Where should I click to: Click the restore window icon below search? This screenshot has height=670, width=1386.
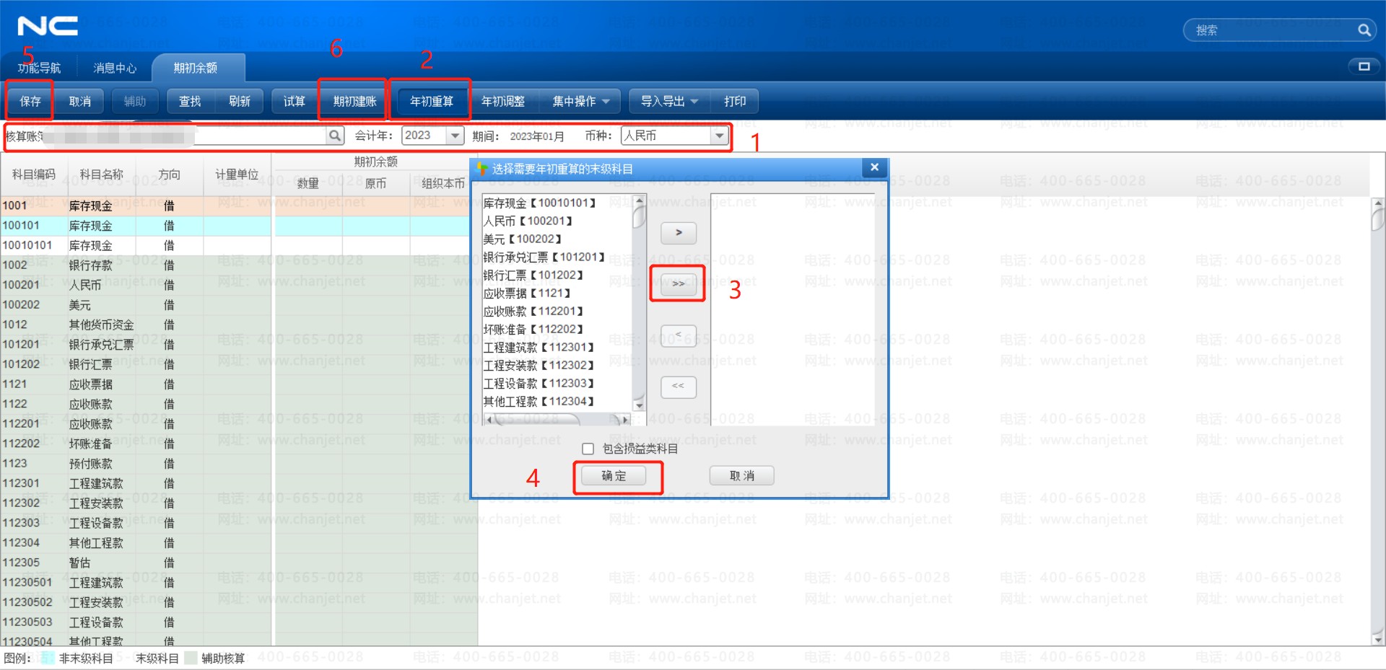pyautogui.click(x=1364, y=66)
